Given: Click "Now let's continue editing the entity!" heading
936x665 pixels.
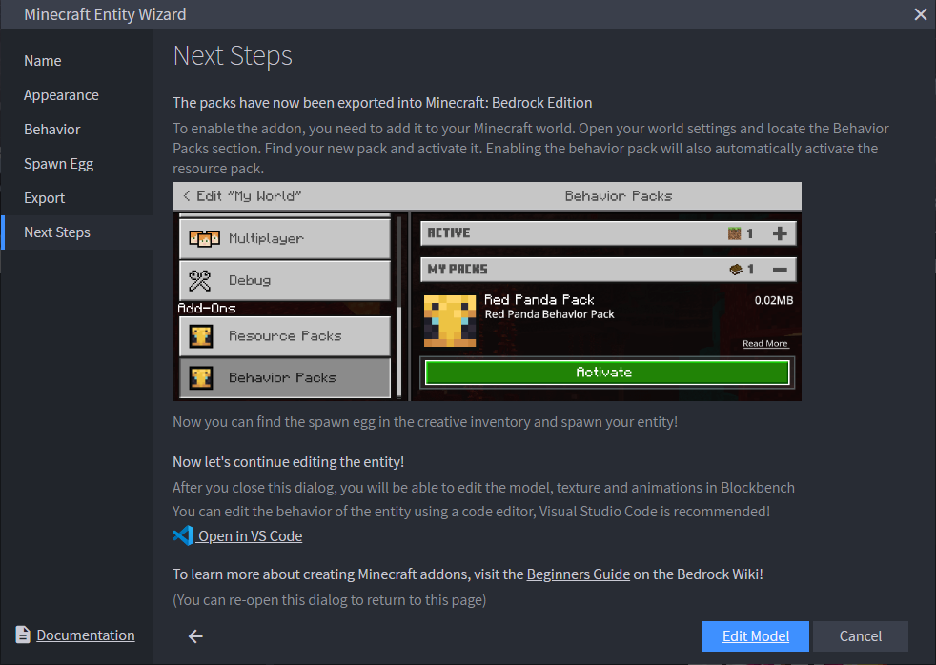Looking at the screenshot, I should coord(288,462).
